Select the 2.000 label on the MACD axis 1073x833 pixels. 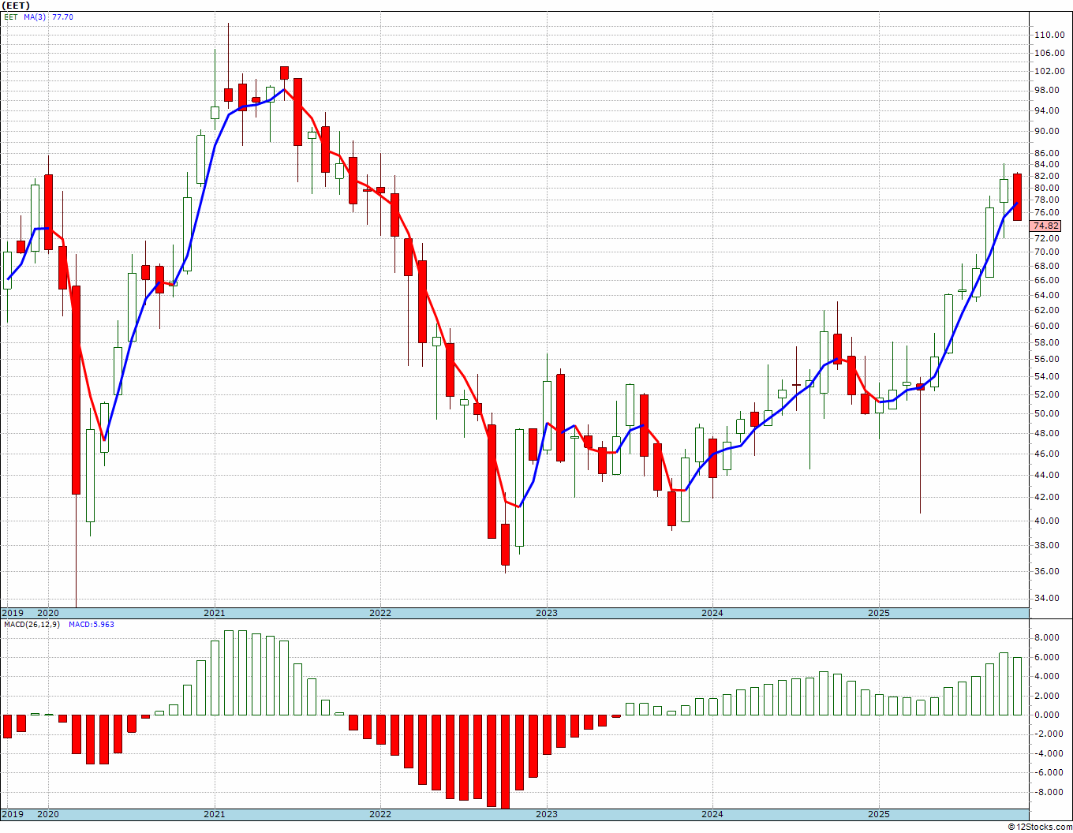click(x=1048, y=696)
